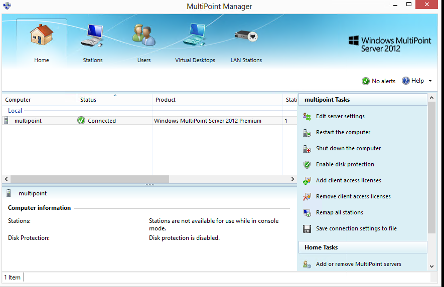The width and height of the screenshot is (444, 287).
Task: Open the Stations tab computer icon
Action: (x=92, y=36)
